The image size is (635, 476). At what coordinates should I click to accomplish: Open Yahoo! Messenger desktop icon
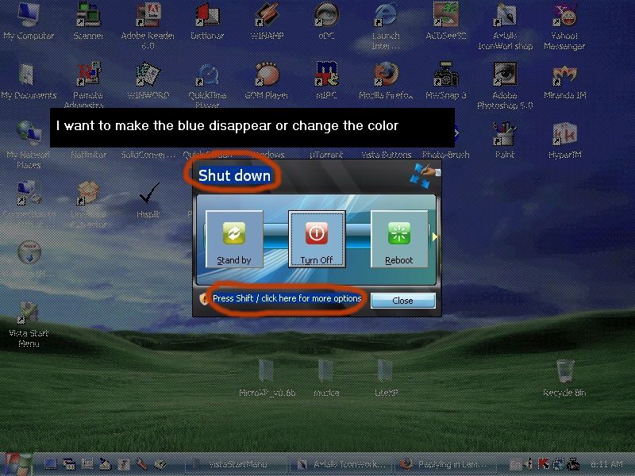click(x=564, y=25)
